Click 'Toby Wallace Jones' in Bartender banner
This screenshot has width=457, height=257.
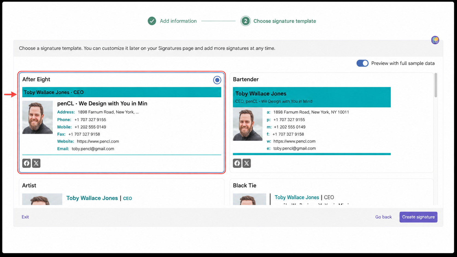point(261,94)
